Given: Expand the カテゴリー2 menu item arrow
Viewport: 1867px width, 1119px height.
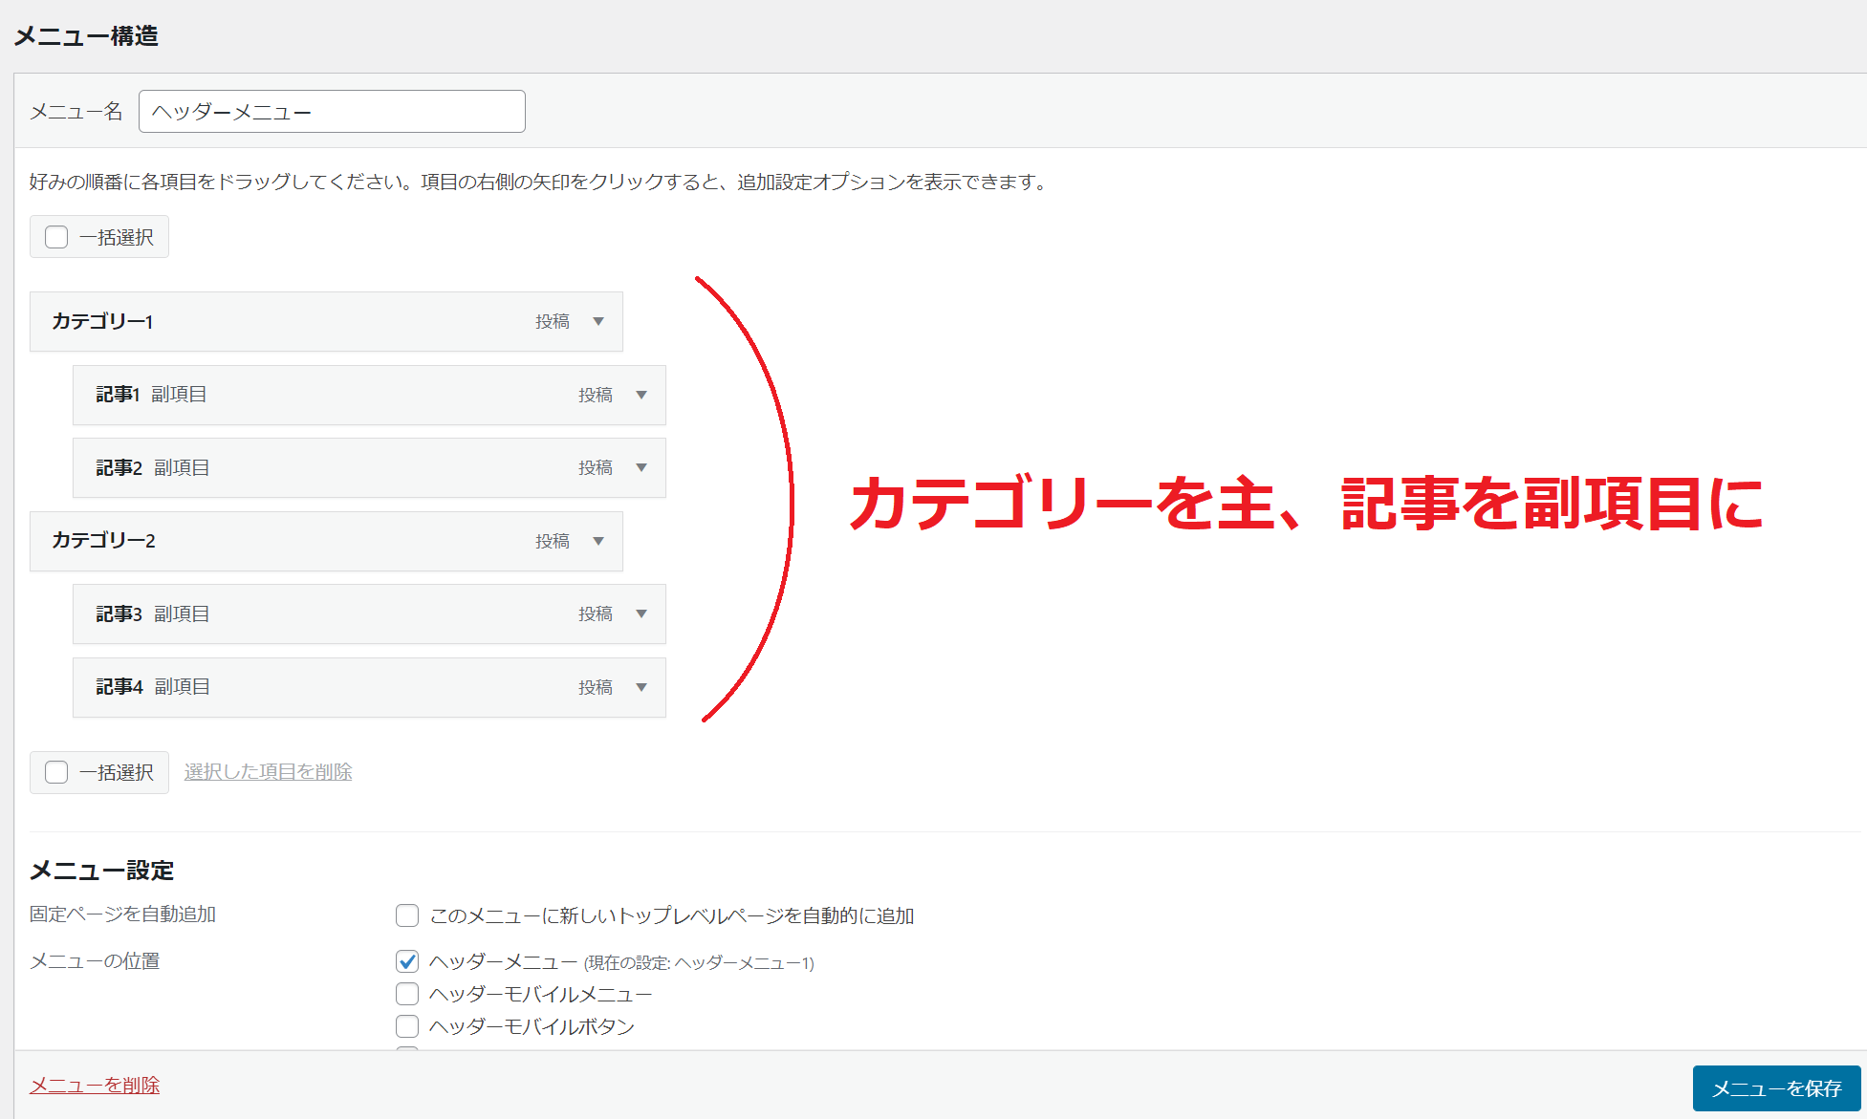Looking at the screenshot, I should (598, 541).
